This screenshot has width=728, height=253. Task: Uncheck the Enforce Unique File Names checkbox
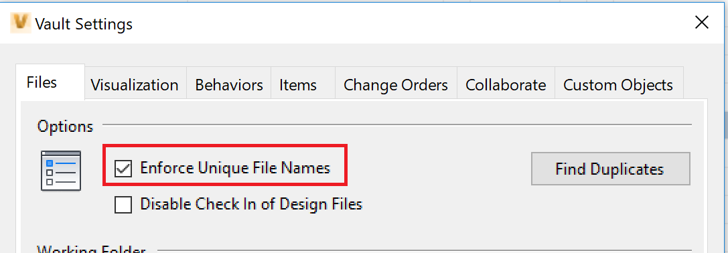click(123, 168)
